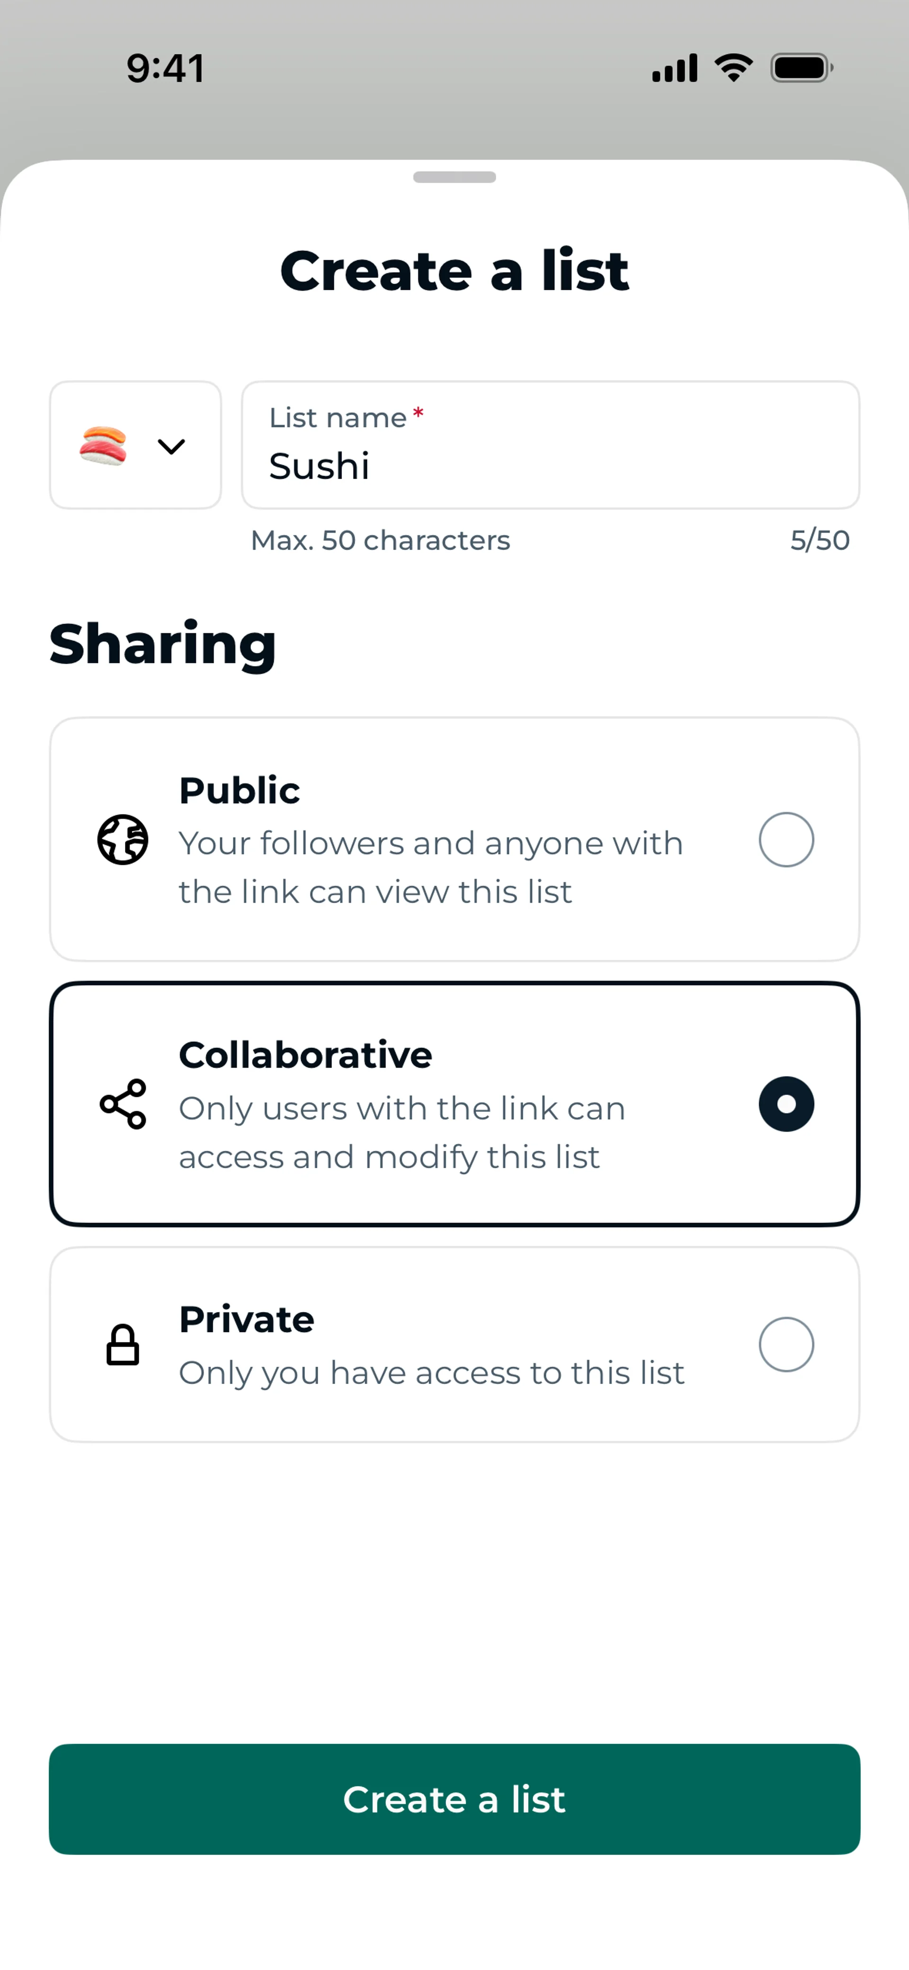Choose the Public sharing title
Viewport: 909px width, 1970px height.
pos(240,791)
